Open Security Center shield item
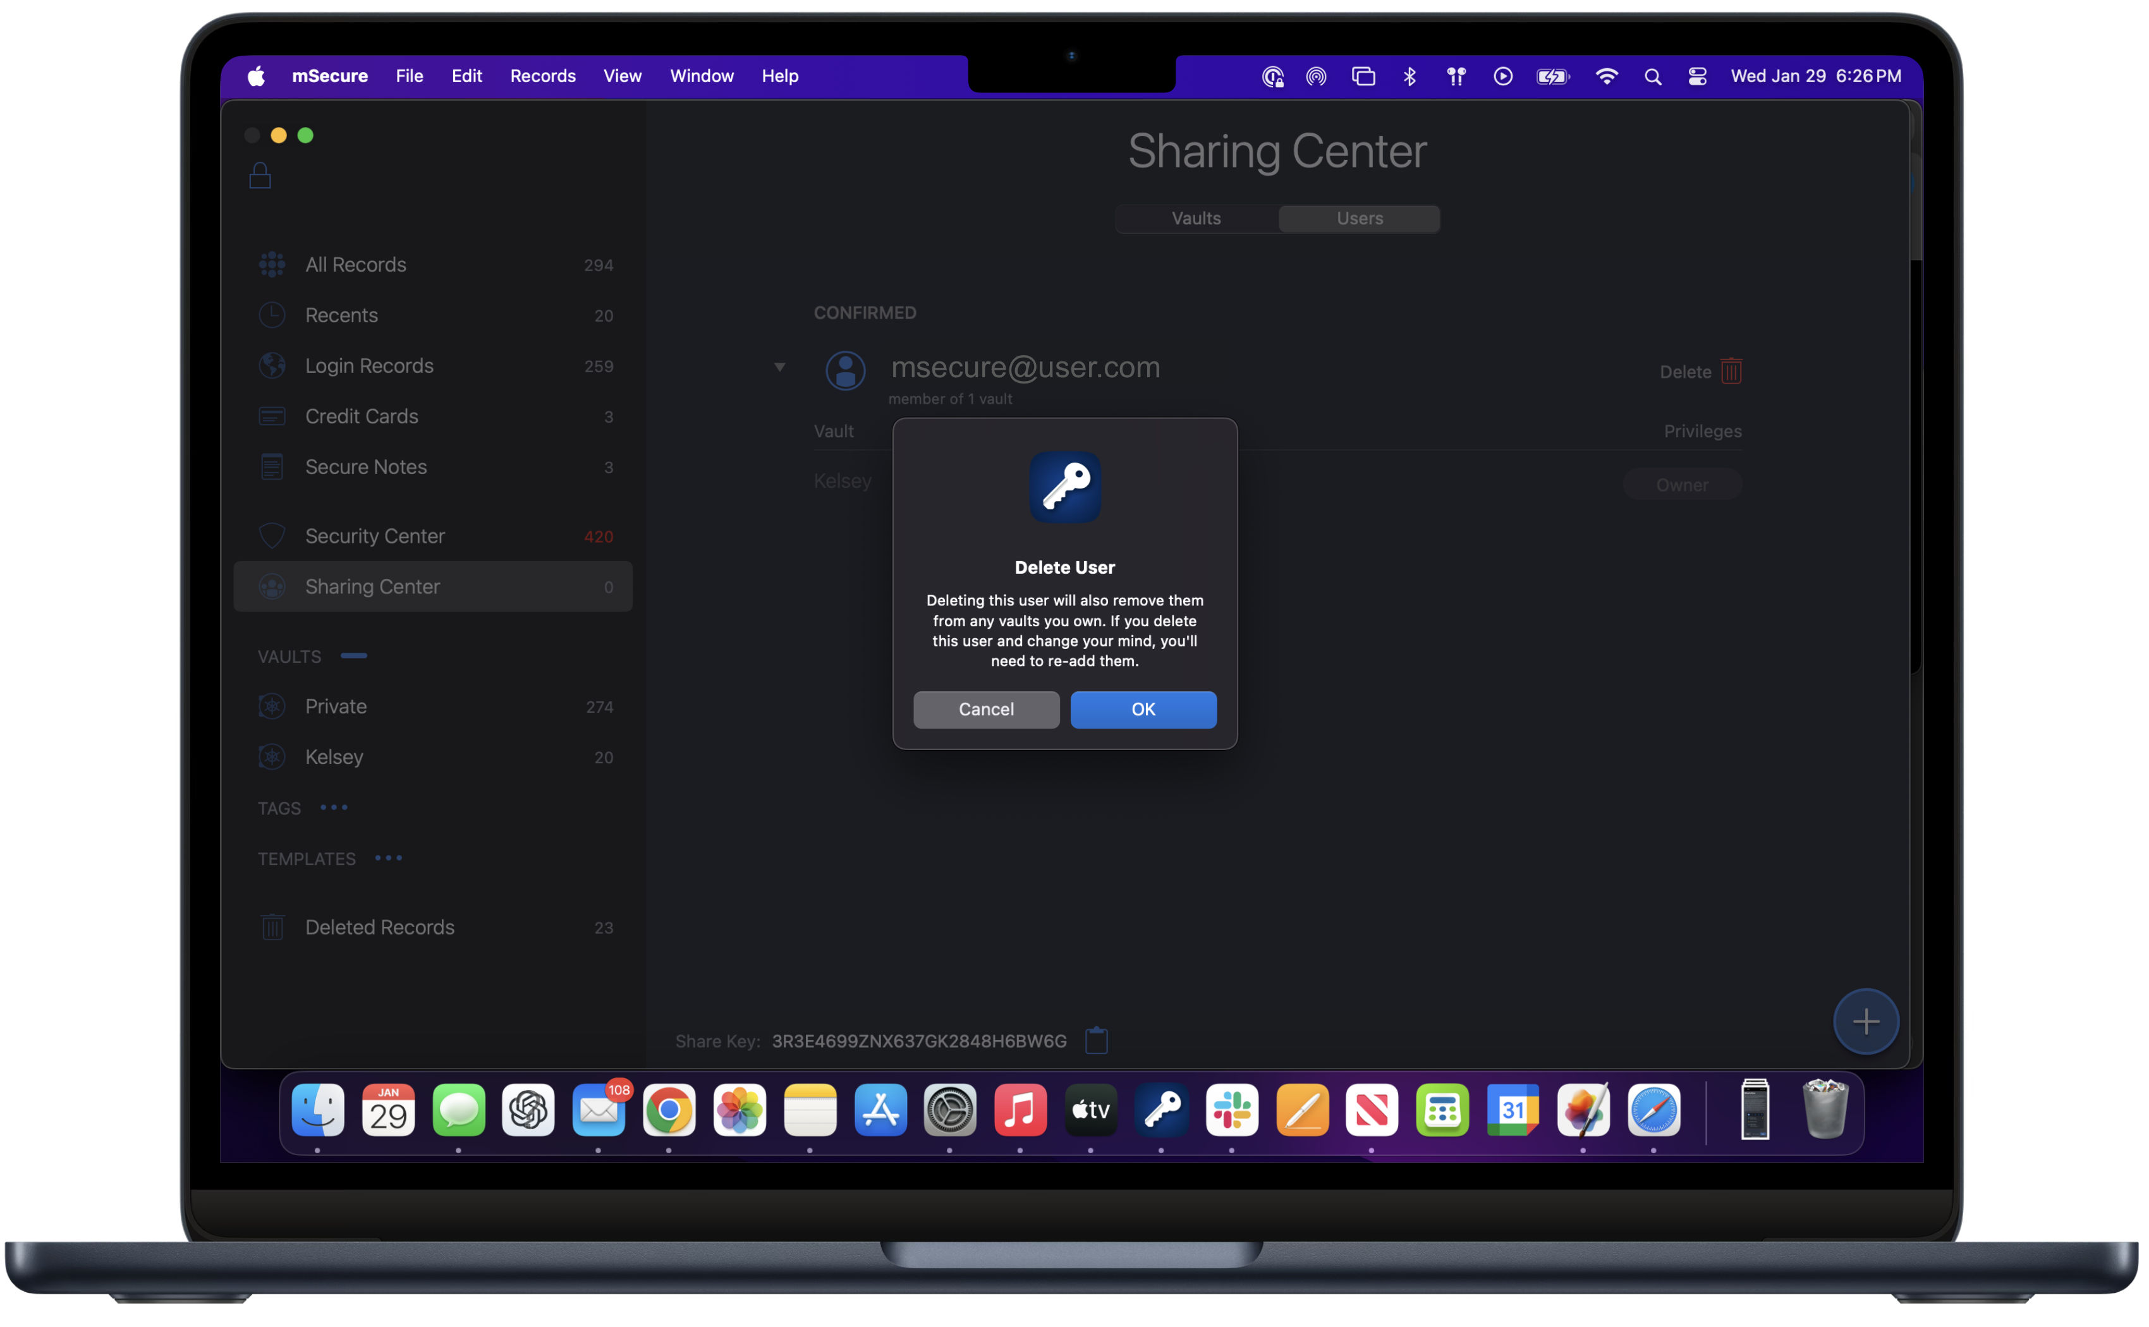The image size is (2149, 1327). click(x=374, y=535)
